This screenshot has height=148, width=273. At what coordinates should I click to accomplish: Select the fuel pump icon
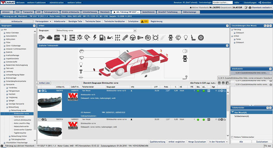[x=102, y=38]
